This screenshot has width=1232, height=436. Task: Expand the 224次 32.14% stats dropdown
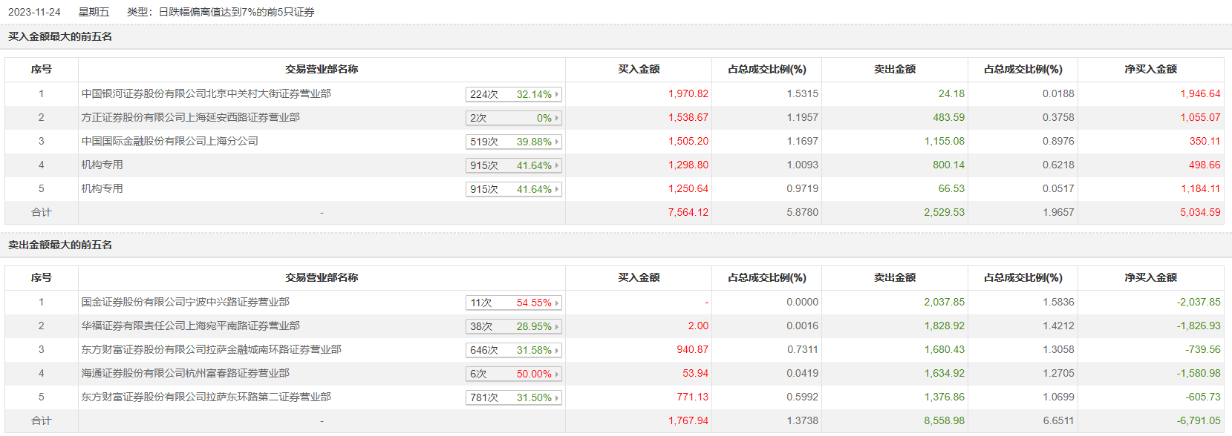[513, 94]
